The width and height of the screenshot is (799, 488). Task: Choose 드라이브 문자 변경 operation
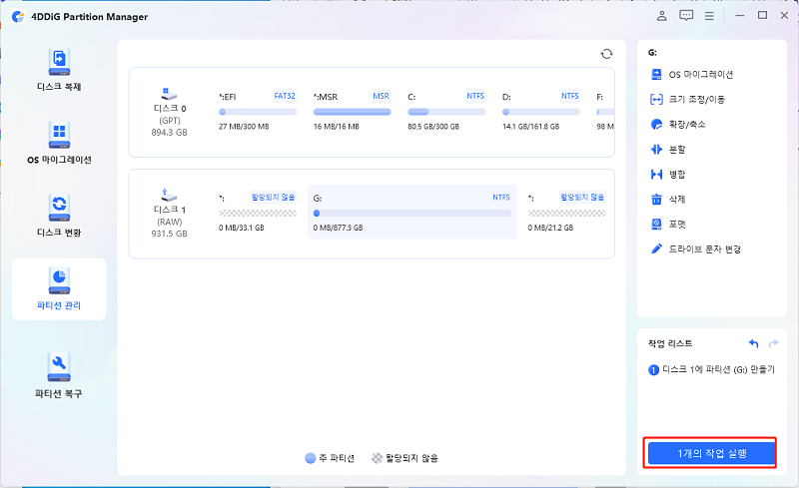[x=695, y=249]
